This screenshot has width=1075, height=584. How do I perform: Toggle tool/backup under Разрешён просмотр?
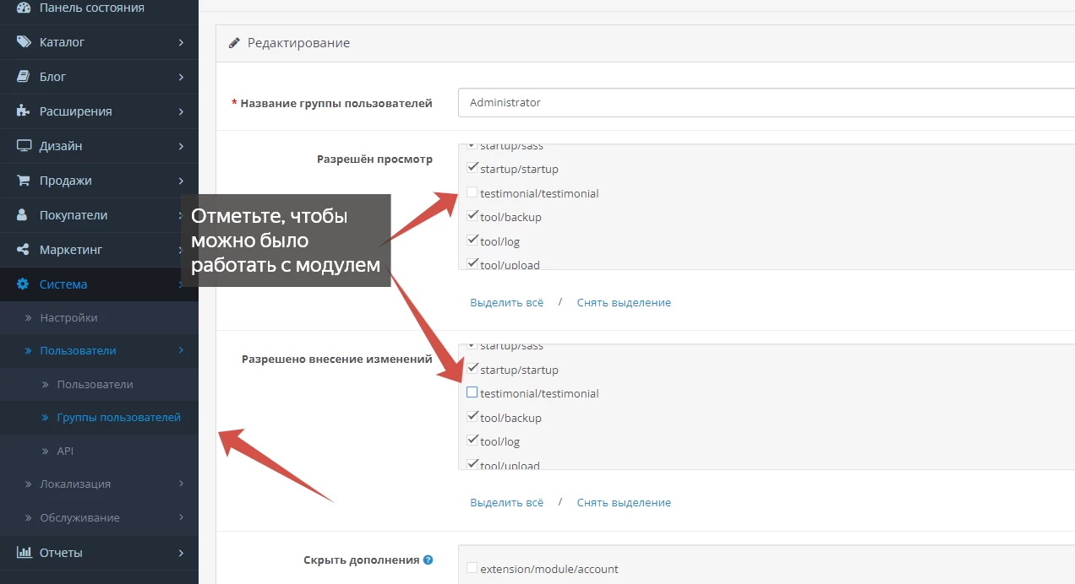coord(472,216)
